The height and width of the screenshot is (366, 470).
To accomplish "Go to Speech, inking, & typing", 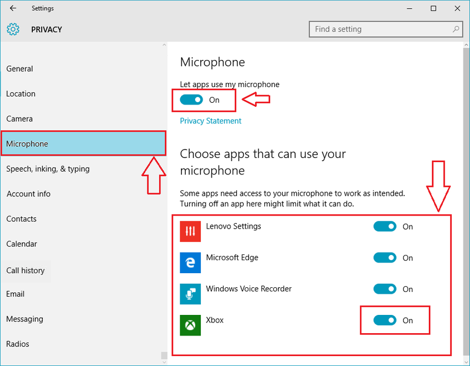I will (x=83, y=169).
